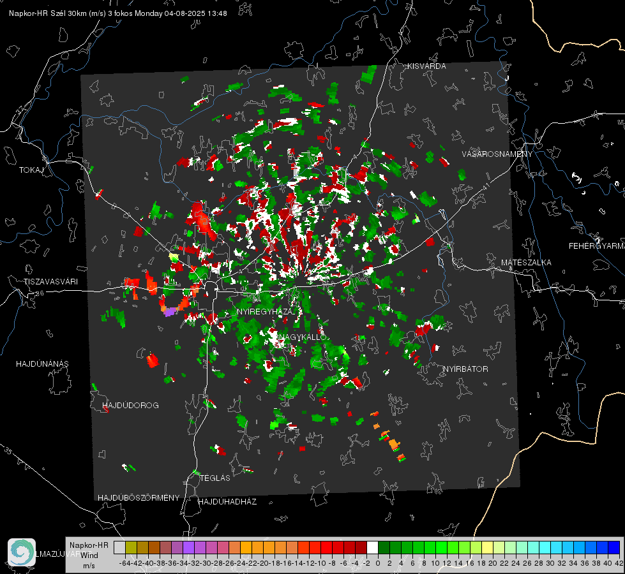This screenshot has height=574, width=625.
Task: Click the legend value '0'
Action: click(378, 563)
